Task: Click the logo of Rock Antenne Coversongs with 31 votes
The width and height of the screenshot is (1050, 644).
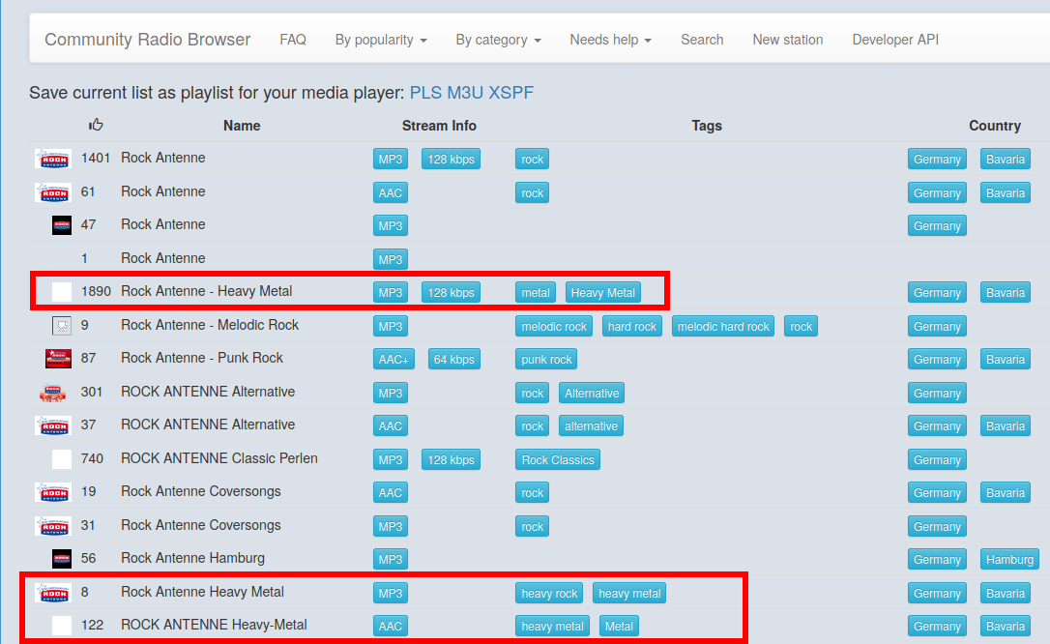Action: 53,525
